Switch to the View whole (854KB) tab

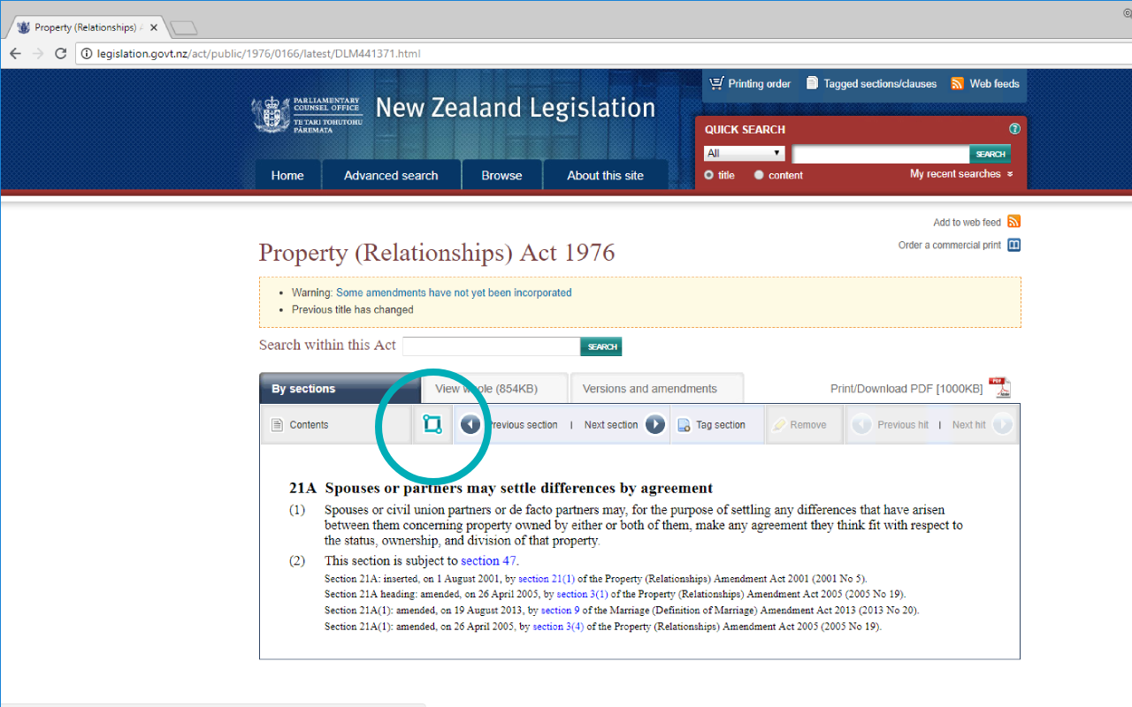pos(493,389)
